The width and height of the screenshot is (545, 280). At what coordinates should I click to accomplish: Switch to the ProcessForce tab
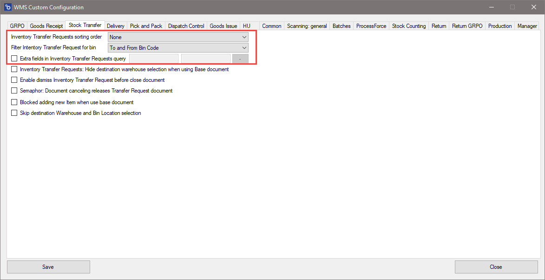point(371,26)
